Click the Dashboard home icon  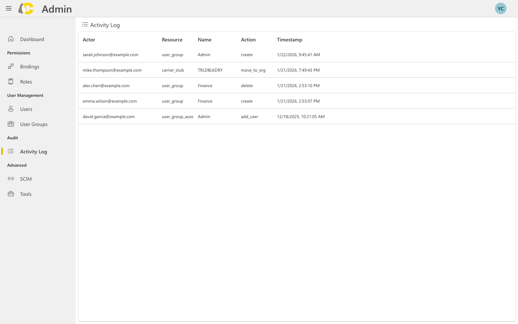pyautogui.click(x=11, y=39)
